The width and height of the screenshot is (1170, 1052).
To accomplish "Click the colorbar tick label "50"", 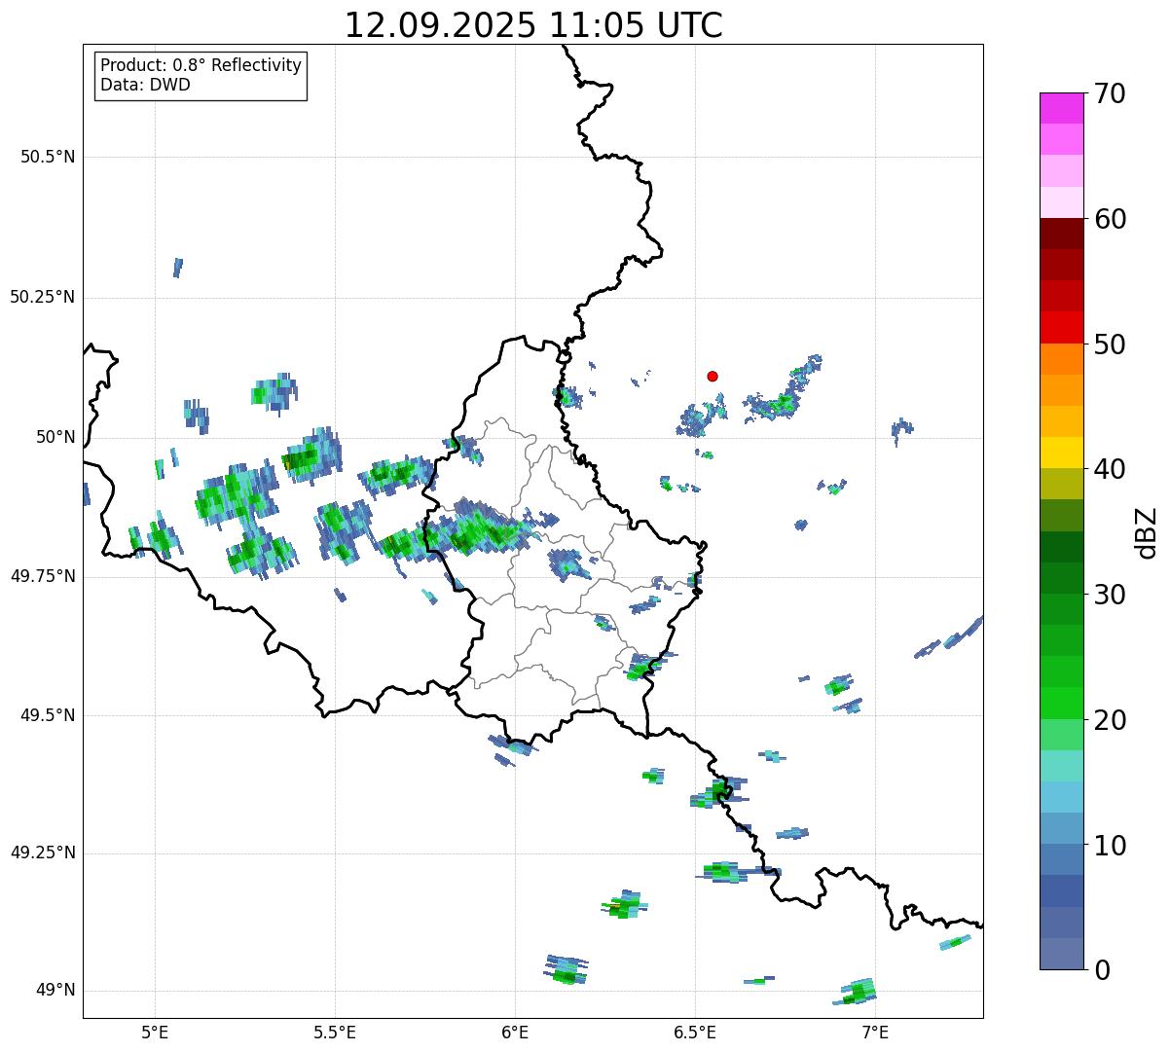I will click(x=1110, y=345).
